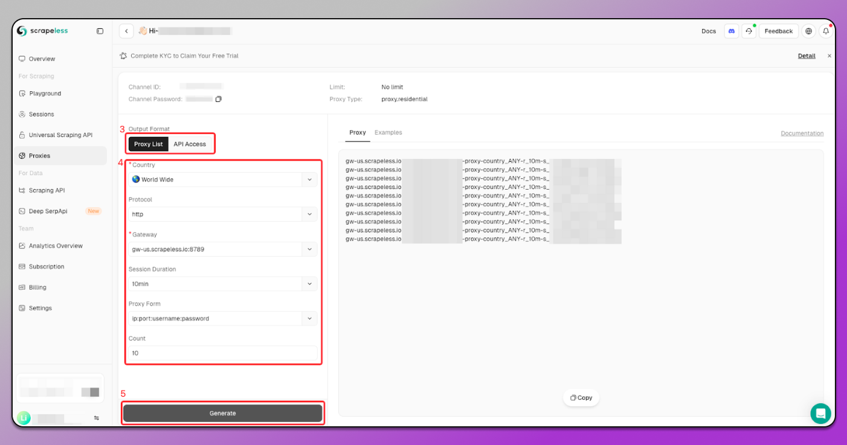Open the Documentation link
847x445 pixels.
click(802, 133)
